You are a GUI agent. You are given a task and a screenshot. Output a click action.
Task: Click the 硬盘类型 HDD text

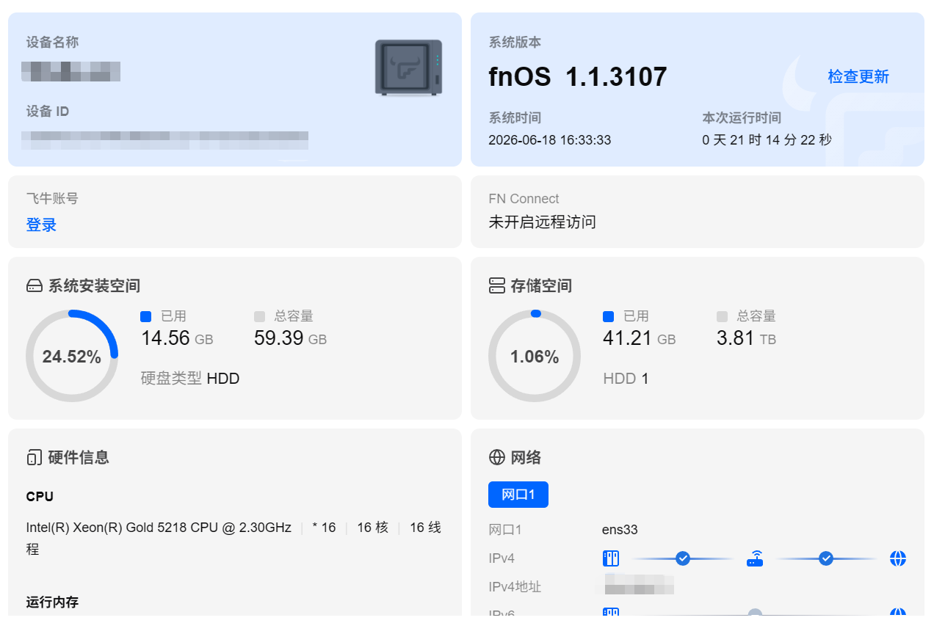[x=190, y=379]
